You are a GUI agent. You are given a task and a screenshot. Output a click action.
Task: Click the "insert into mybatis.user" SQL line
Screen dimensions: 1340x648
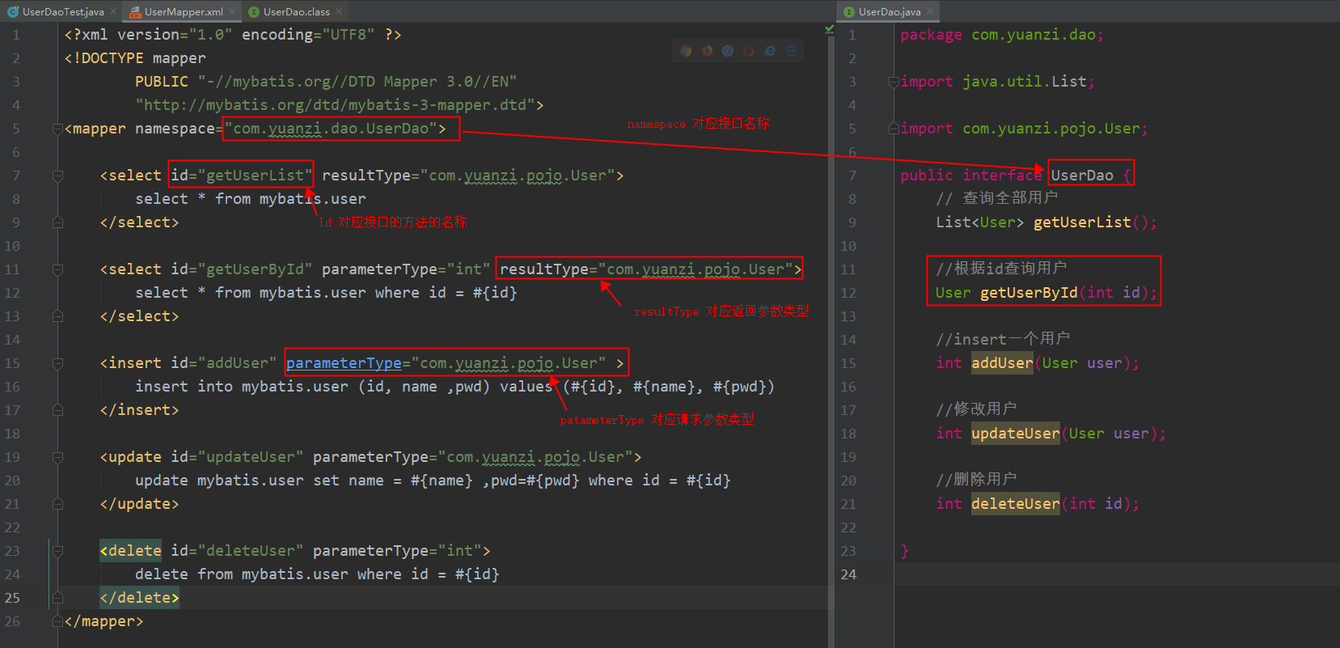tap(454, 387)
